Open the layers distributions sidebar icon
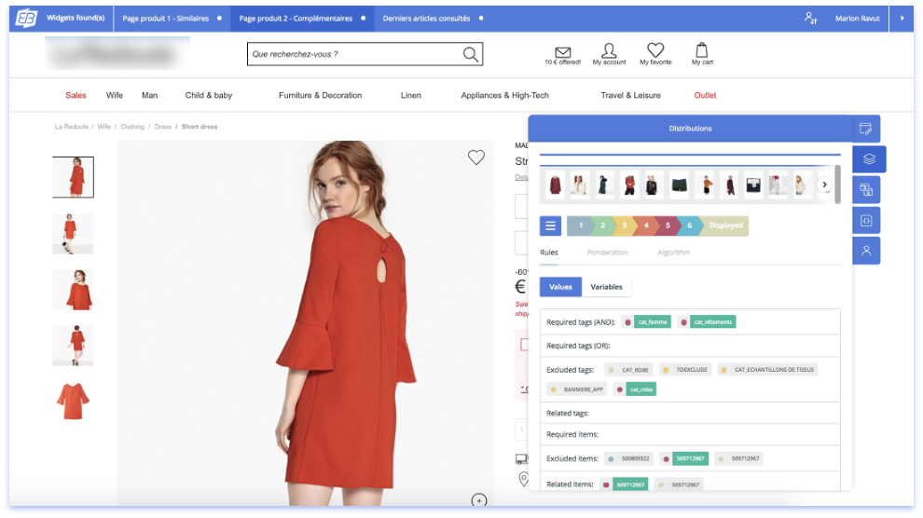 point(868,159)
